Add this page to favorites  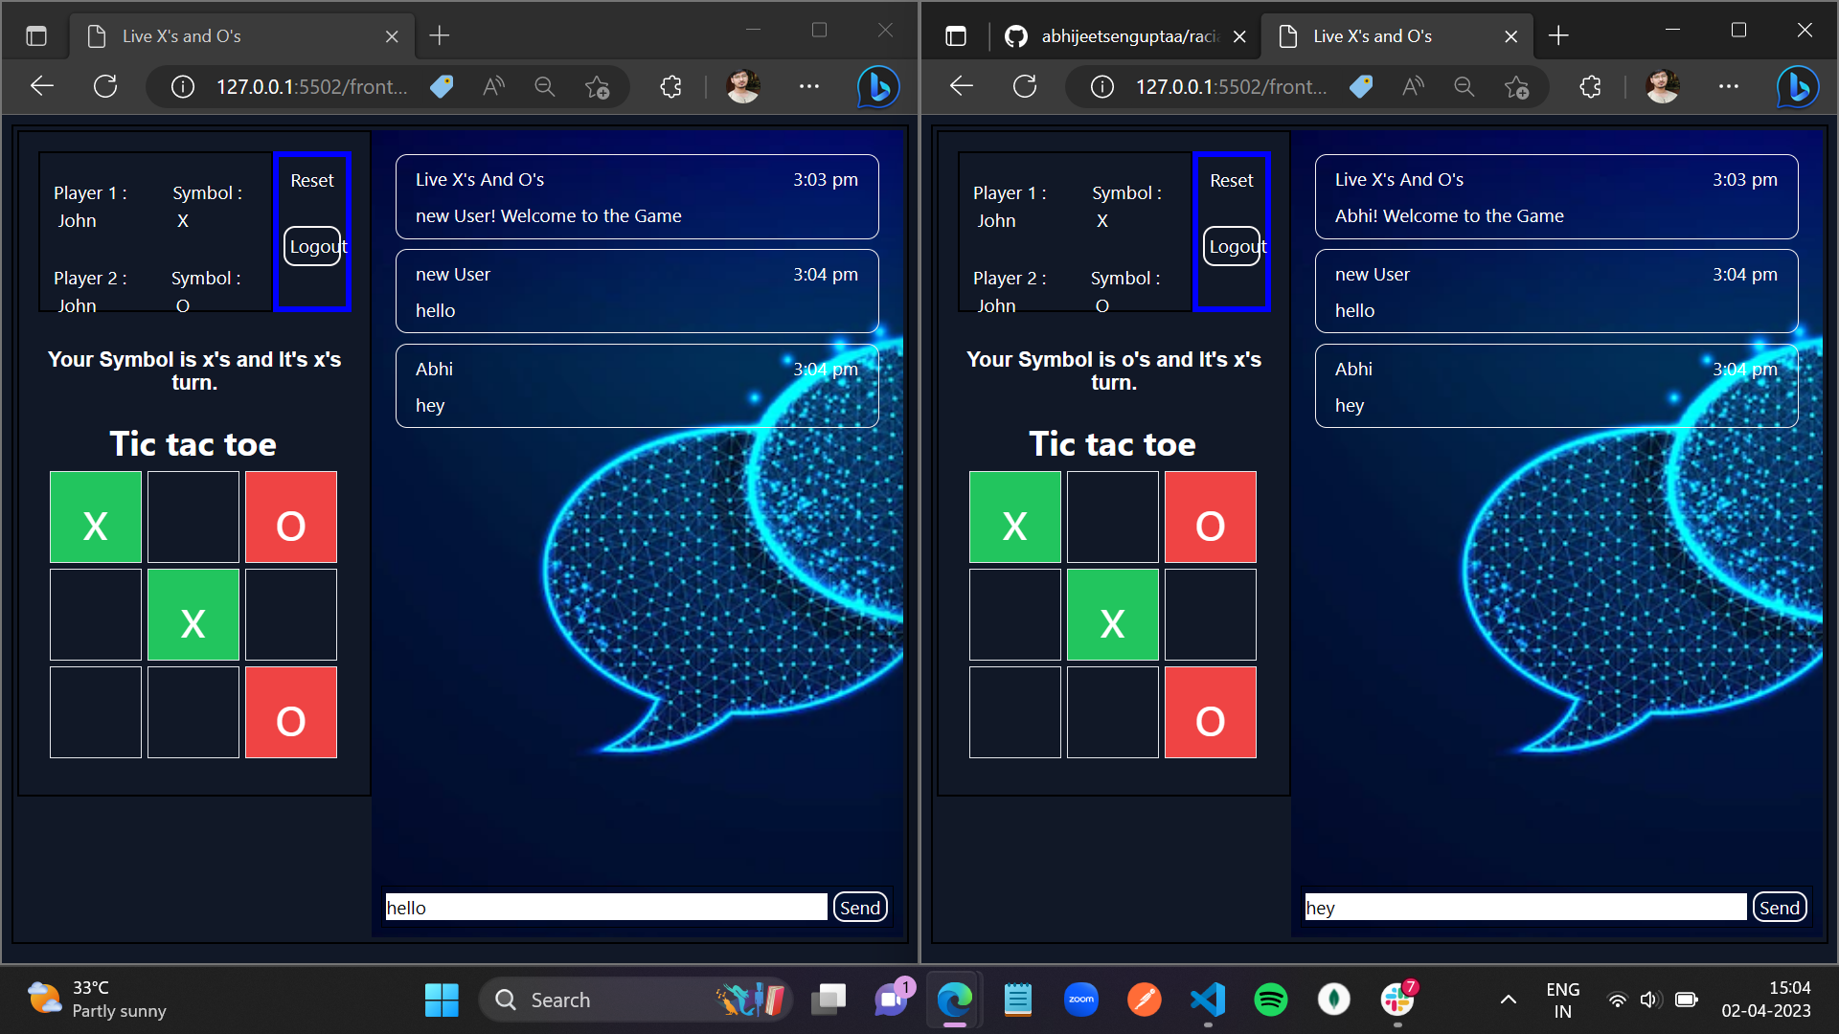coord(597,86)
